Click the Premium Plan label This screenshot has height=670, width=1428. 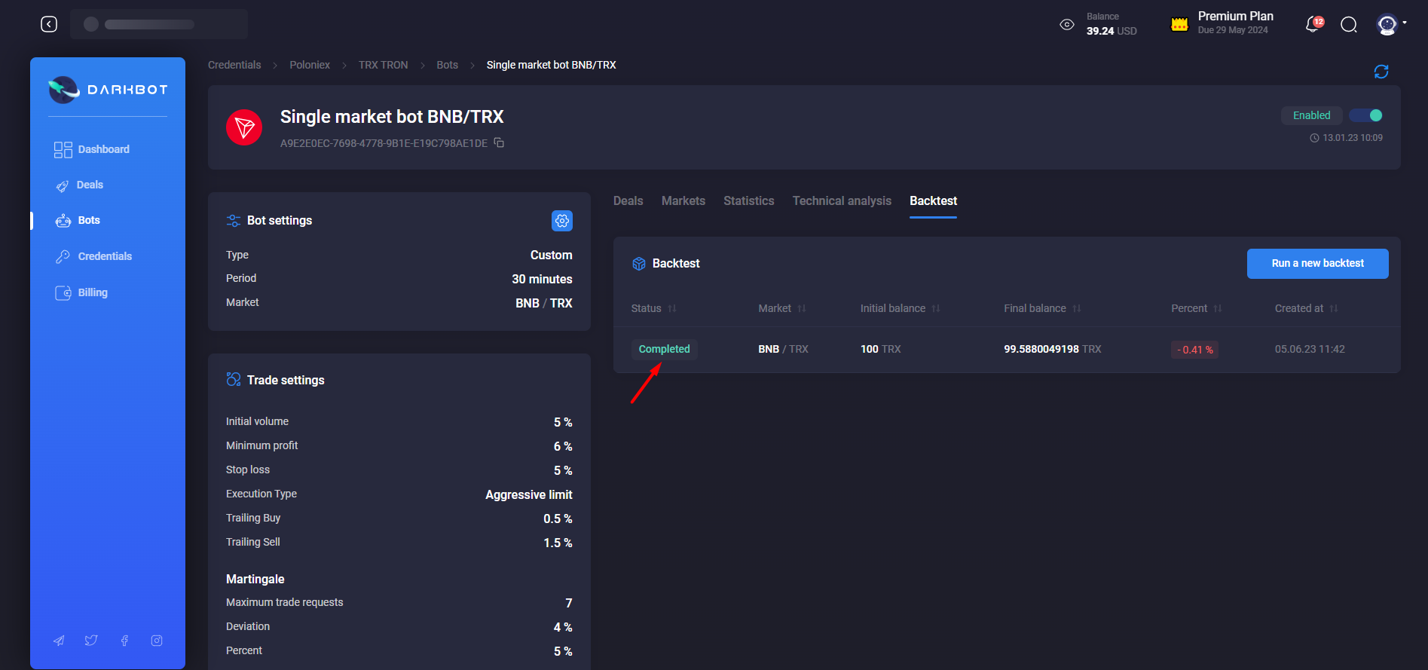tap(1236, 16)
